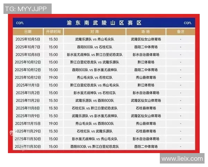Select matchup 石柱红队 vs 武隆乐源队

(95, 131)
